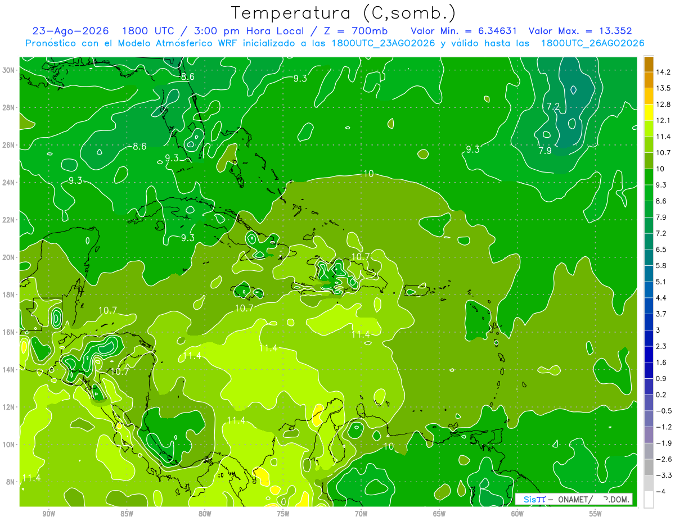Screen dimensions: 675x521
Task: Select "Valor Min. = 6.34631" text
Action: (463, 31)
